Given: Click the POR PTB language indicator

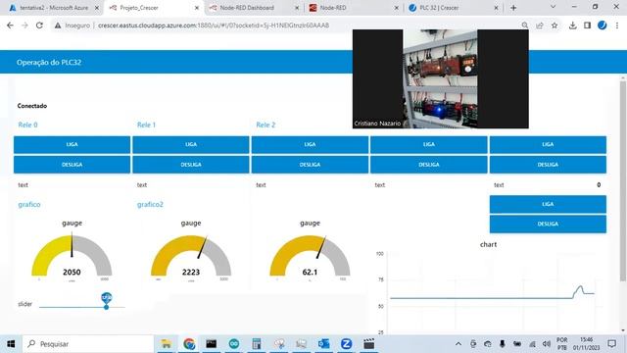Looking at the screenshot, I should tap(561, 344).
